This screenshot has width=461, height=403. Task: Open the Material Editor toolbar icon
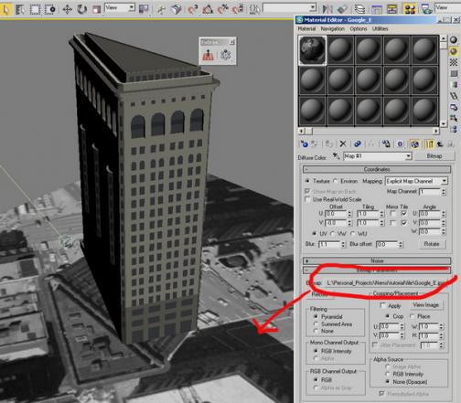coord(410,9)
